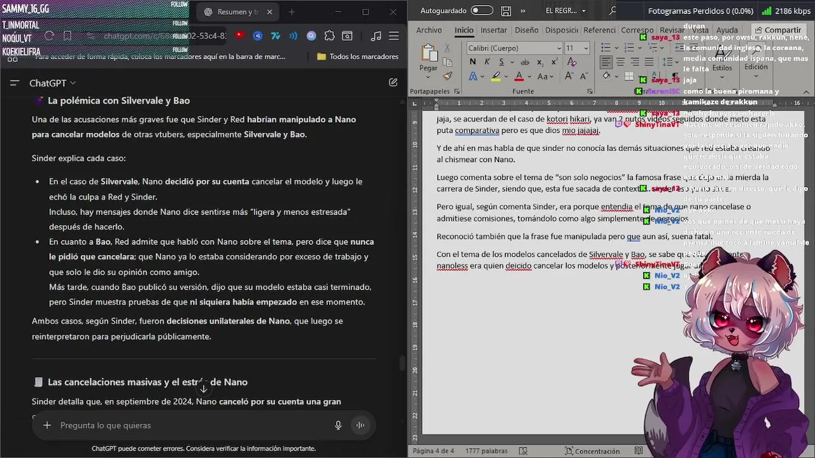Image resolution: width=815 pixels, height=458 pixels.
Task: Click the borders grid icon
Action: (x=629, y=76)
